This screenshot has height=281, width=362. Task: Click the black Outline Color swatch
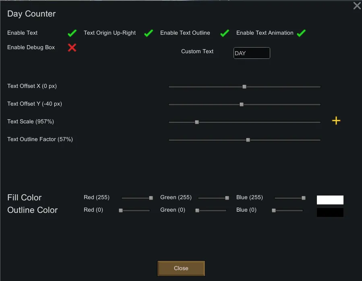pyautogui.click(x=330, y=212)
